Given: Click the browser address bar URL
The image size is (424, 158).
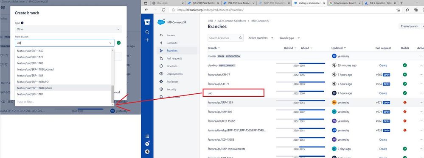Looking at the screenshot, I should point(211,10).
